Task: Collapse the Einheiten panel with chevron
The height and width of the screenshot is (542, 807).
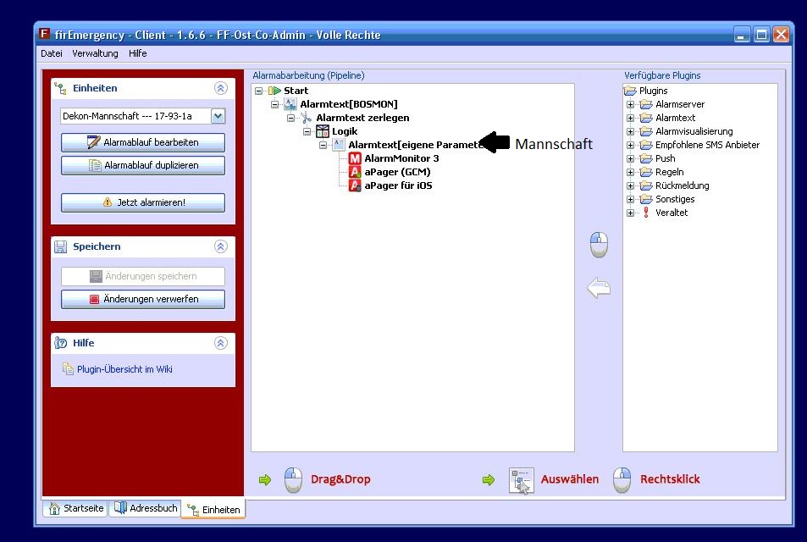Action: pyautogui.click(x=221, y=88)
